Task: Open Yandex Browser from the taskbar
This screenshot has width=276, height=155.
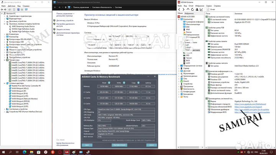Action: coord(46,152)
